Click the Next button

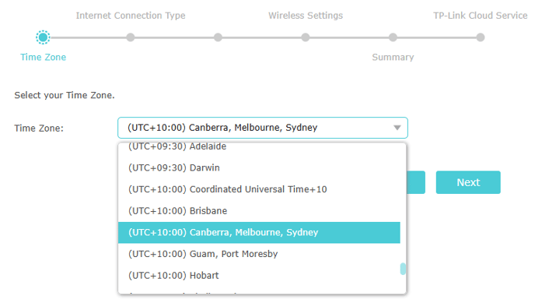[468, 182]
